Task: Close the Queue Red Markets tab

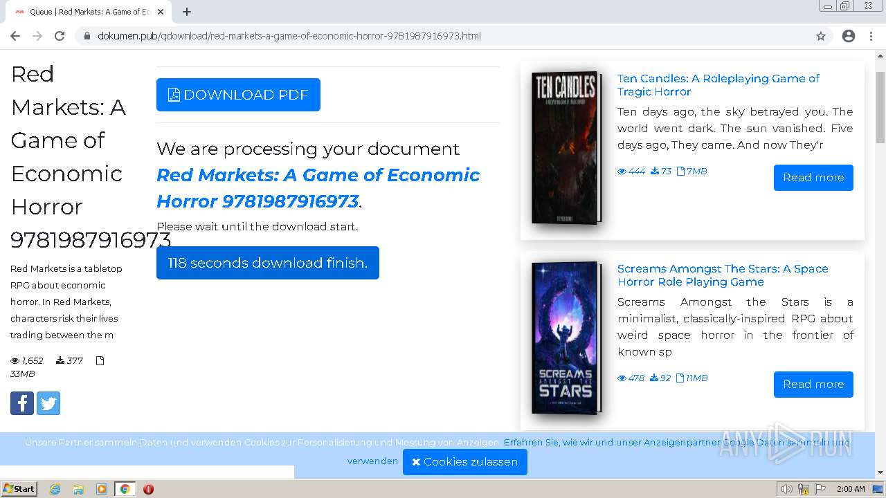Action: pos(161,12)
